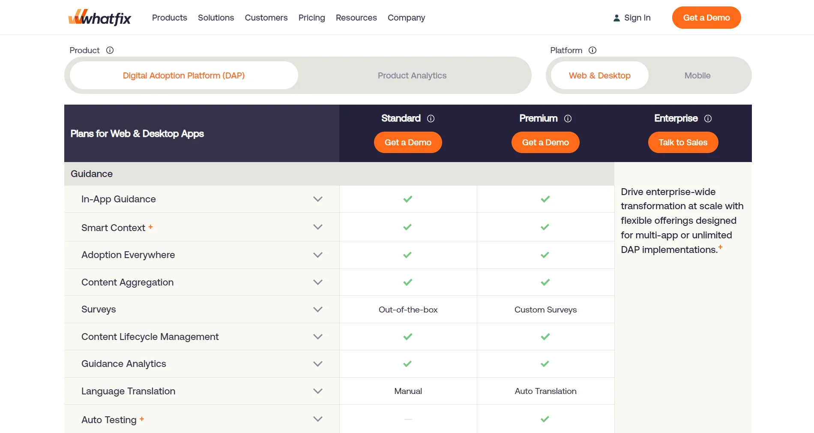This screenshot has width=814, height=433.
Task: Open the Standard plan info icon
Action: (x=431, y=118)
